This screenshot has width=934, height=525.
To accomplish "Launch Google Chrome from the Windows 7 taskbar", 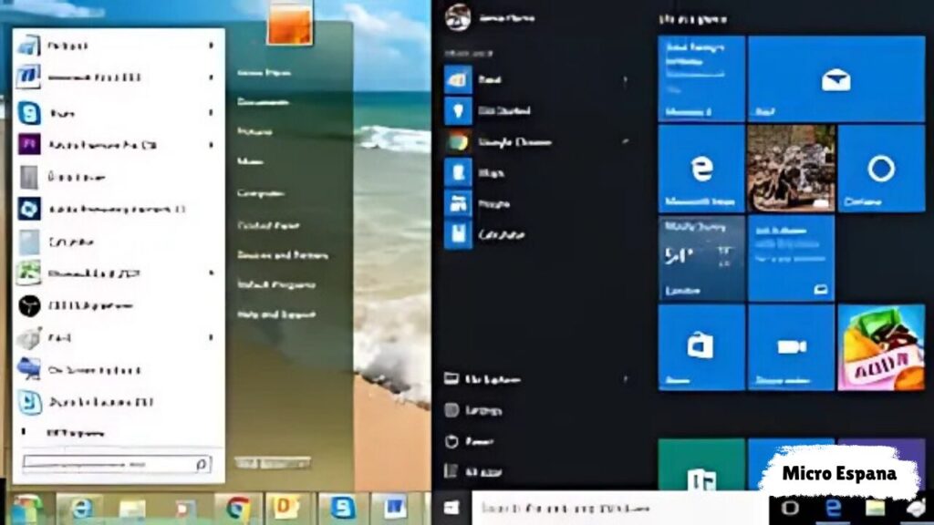I will click(x=238, y=509).
